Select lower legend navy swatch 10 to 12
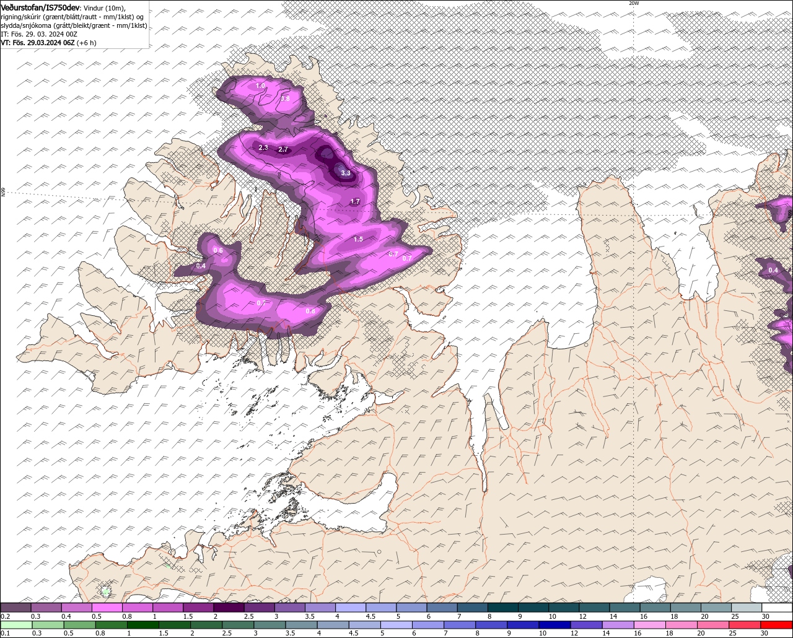 tap(556, 625)
